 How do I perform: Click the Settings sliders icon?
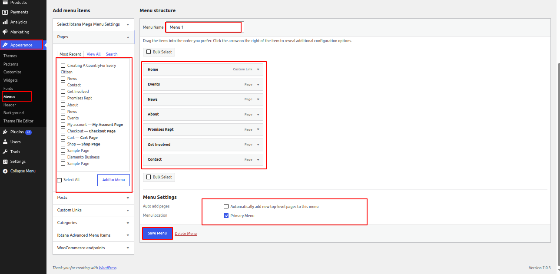(x=5, y=162)
